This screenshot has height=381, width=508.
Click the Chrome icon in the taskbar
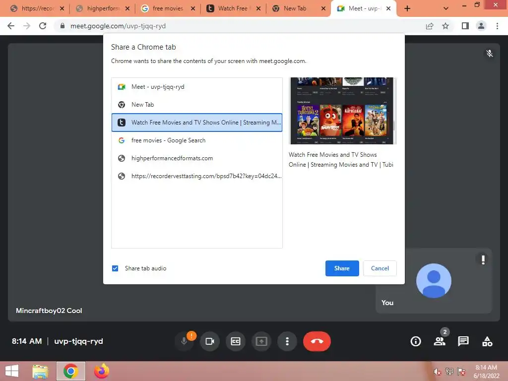pyautogui.click(x=71, y=371)
